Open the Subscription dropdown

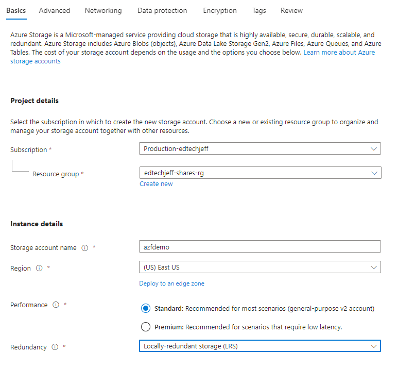[260, 149]
